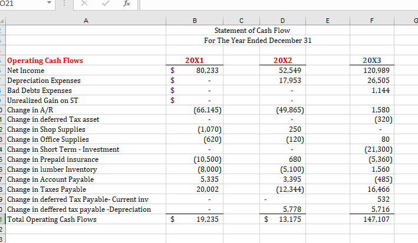Select Office Supplies value (120)
The width and height of the screenshot is (418, 243).
point(282,139)
